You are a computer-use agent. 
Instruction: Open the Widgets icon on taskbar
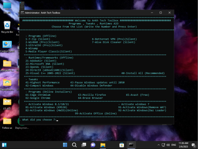(4, 145)
